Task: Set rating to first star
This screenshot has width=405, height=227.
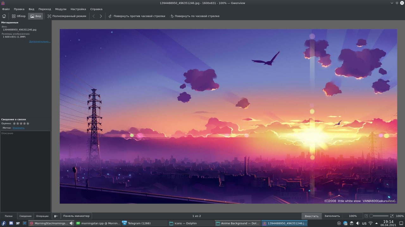Action: point(14,124)
